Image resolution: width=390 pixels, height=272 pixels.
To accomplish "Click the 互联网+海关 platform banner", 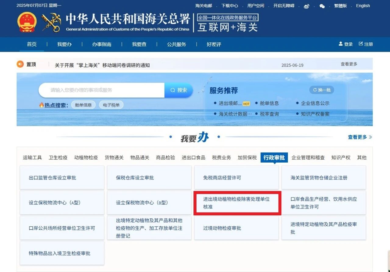I will [x=228, y=23].
